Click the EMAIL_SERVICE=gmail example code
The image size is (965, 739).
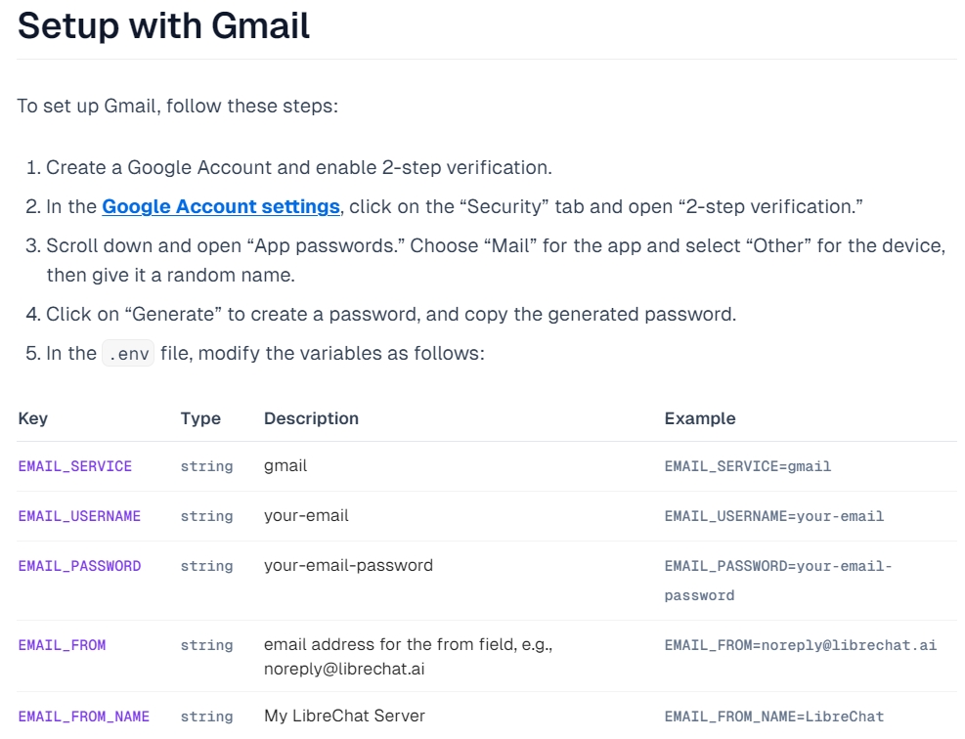coord(748,467)
